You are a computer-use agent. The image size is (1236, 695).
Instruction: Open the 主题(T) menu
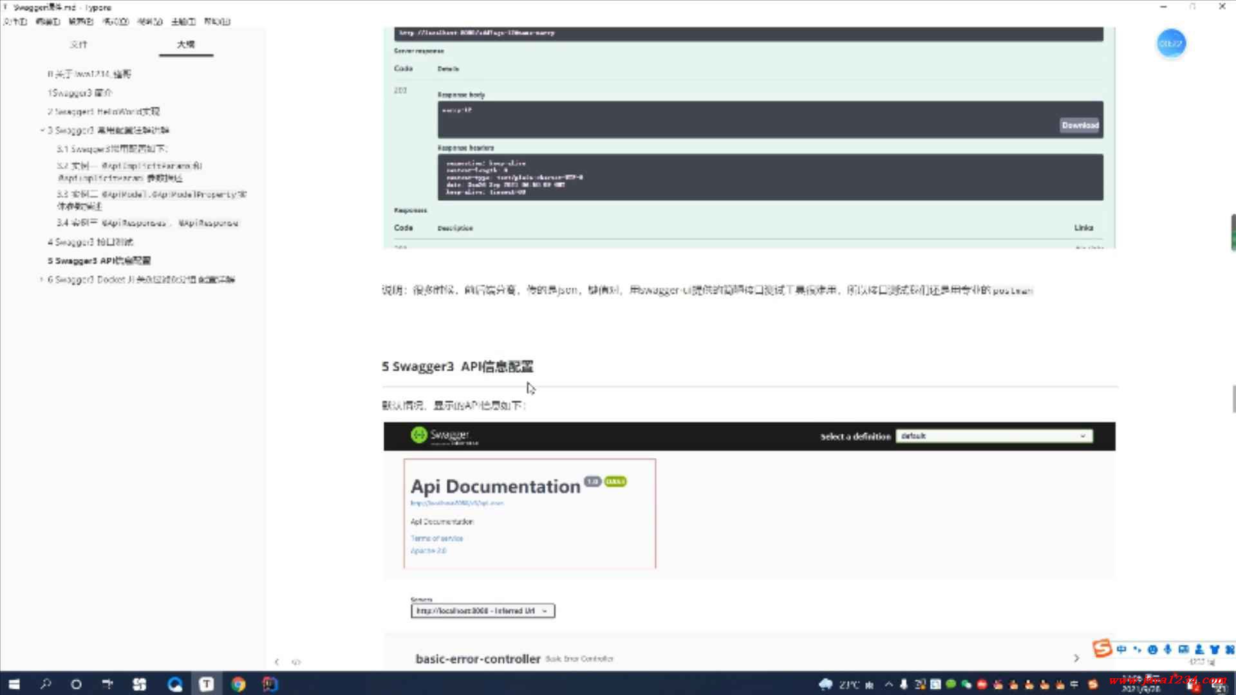pyautogui.click(x=183, y=21)
